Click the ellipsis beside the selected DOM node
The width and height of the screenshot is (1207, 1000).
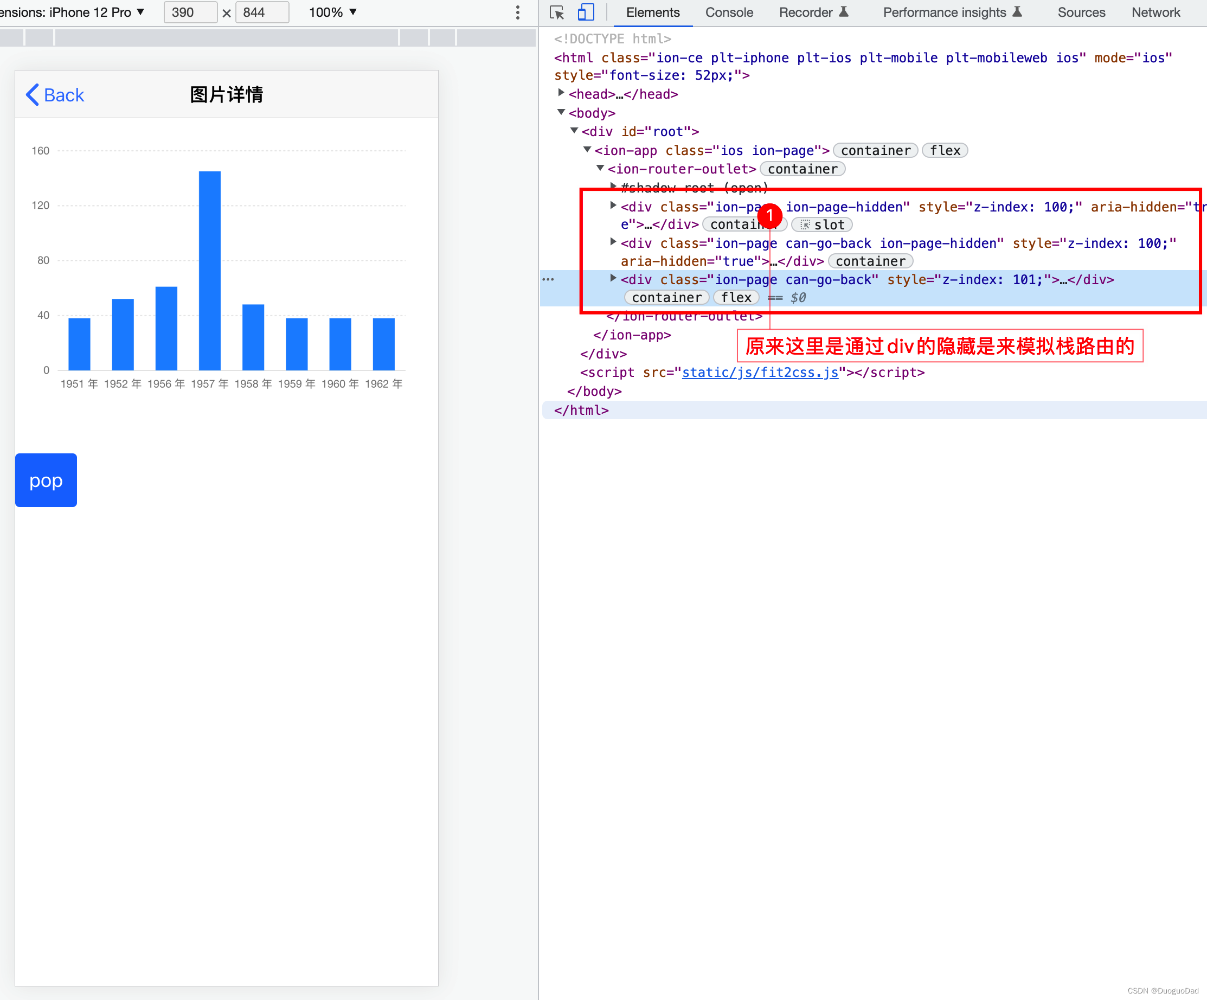tap(548, 279)
